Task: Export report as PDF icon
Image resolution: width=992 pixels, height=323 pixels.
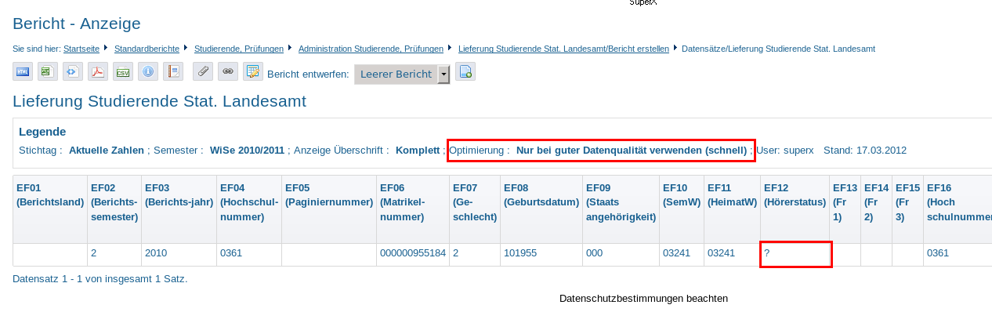Action: pyautogui.click(x=98, y=71)
